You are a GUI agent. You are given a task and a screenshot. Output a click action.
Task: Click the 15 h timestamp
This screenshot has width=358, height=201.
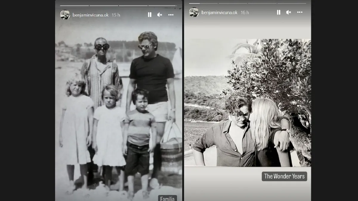116,15
